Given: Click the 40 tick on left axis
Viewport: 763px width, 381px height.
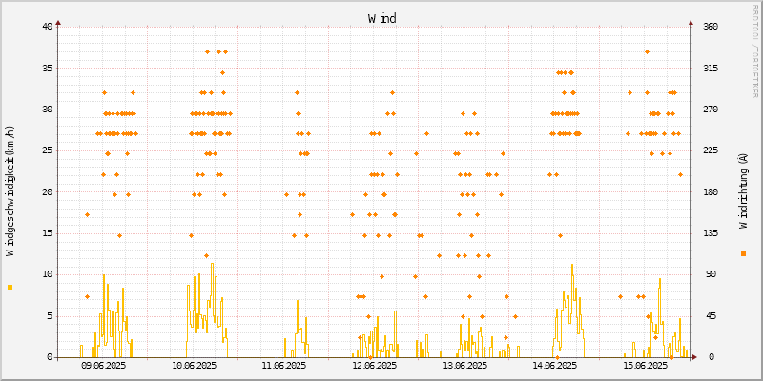Looking at the screenshot, I should 47,27.
